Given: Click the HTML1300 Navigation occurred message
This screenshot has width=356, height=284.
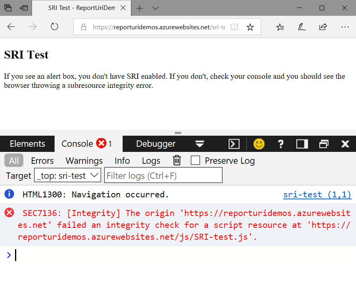Looking at the screenshot, I should click(96, 195).
